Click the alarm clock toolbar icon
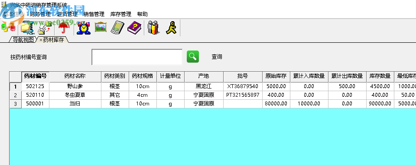416x165 pixels. pyautogui.click(x=84, y=28)
